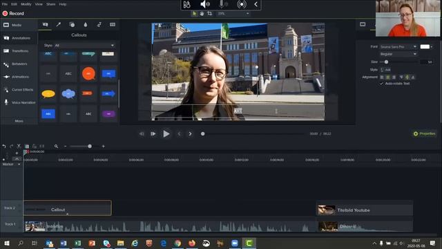Click the More button in side panel
The height and width of the screenshot is (249, 442).
[x=19, y=121]
